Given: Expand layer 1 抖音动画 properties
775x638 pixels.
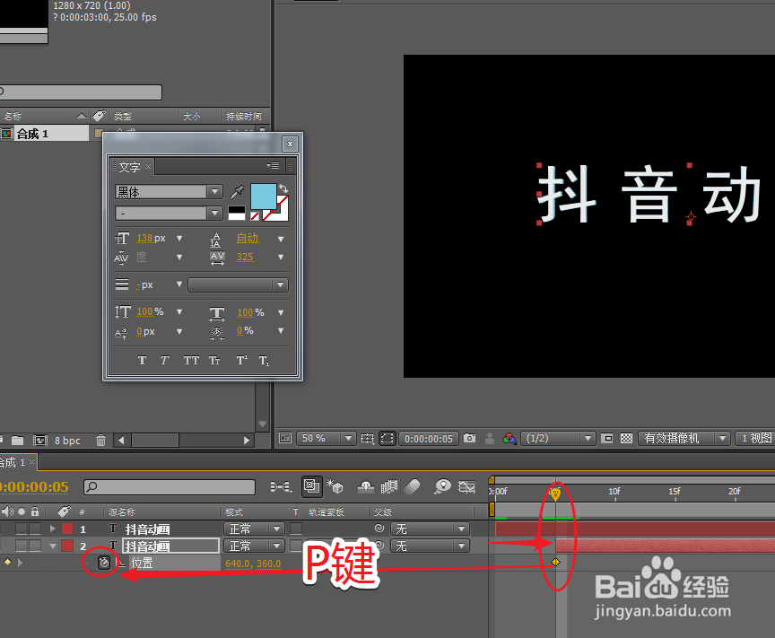Looking at the screenshot, I should [52, 529].
